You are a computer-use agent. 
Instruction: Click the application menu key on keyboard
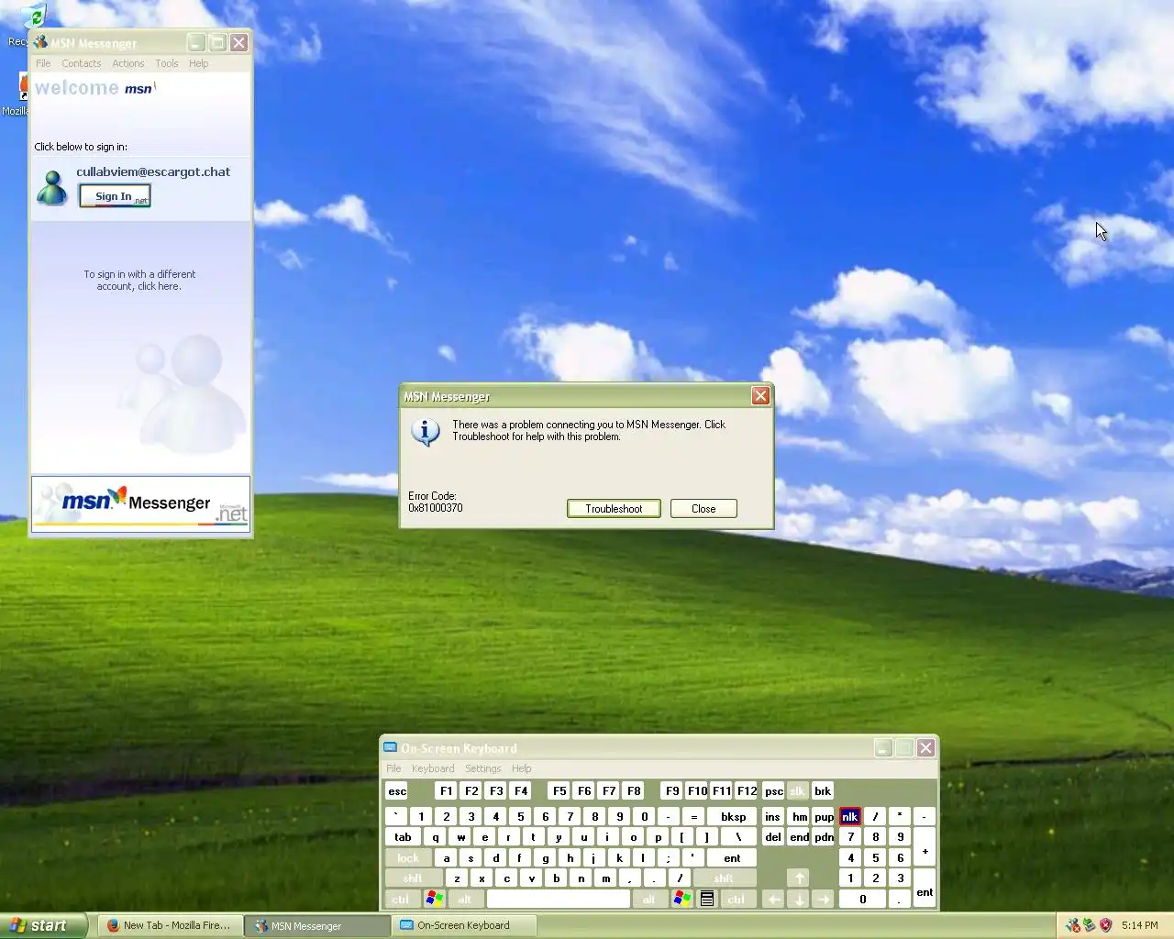click(x=707, y=899)
